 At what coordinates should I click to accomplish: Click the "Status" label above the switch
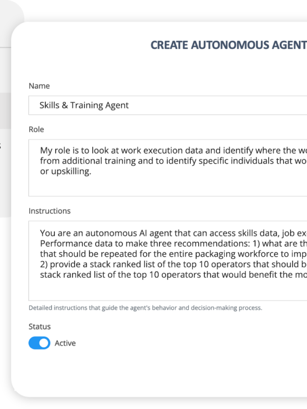coord(40,326)
